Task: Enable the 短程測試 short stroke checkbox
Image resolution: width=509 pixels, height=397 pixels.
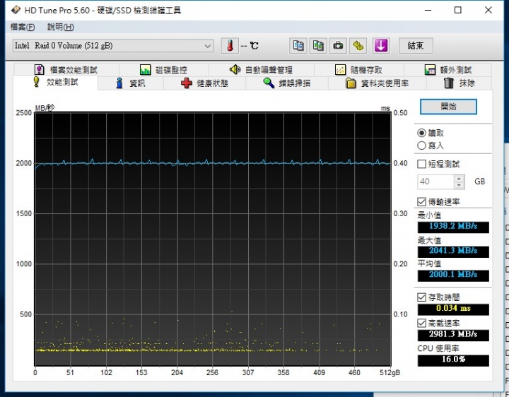Action: [421, 164]
